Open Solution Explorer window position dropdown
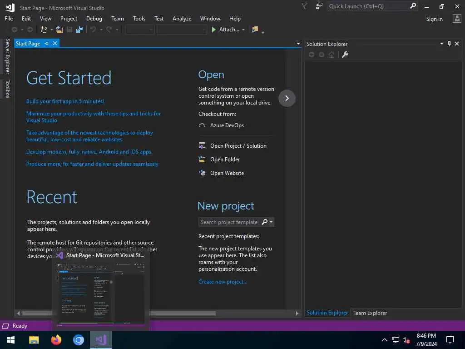465x349 pixels. 441,44
